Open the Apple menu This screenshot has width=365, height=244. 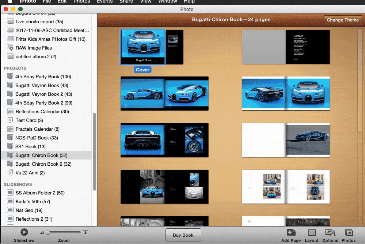[x=10, y=1]
